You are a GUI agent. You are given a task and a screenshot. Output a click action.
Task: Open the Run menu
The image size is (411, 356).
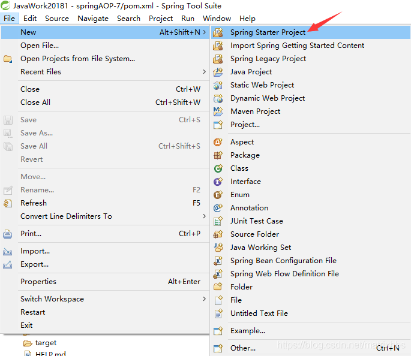tap(188, 19)
